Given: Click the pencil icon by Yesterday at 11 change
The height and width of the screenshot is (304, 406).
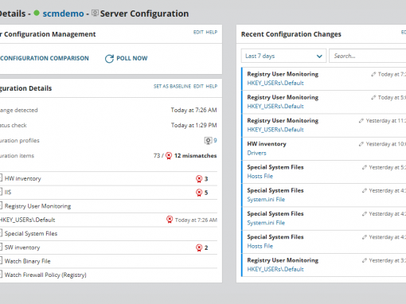Looking at the screenshot, I should [x=361, y=121].
